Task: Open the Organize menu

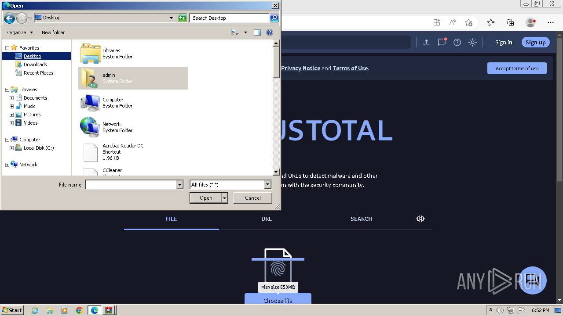Action: pos(20,32)
